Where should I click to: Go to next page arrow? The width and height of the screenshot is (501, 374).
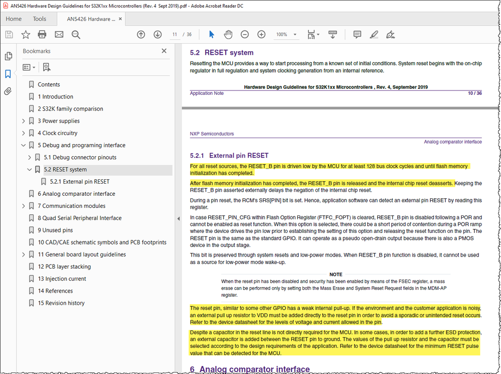pos(157,35)
